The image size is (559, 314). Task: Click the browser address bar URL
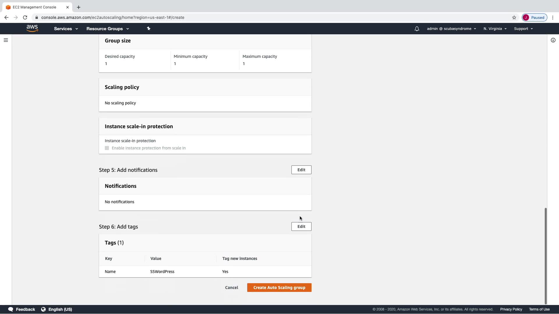click(x=113, y=17)
